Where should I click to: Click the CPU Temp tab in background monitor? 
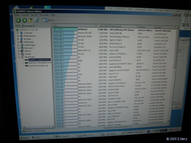(x=121, y=9)
